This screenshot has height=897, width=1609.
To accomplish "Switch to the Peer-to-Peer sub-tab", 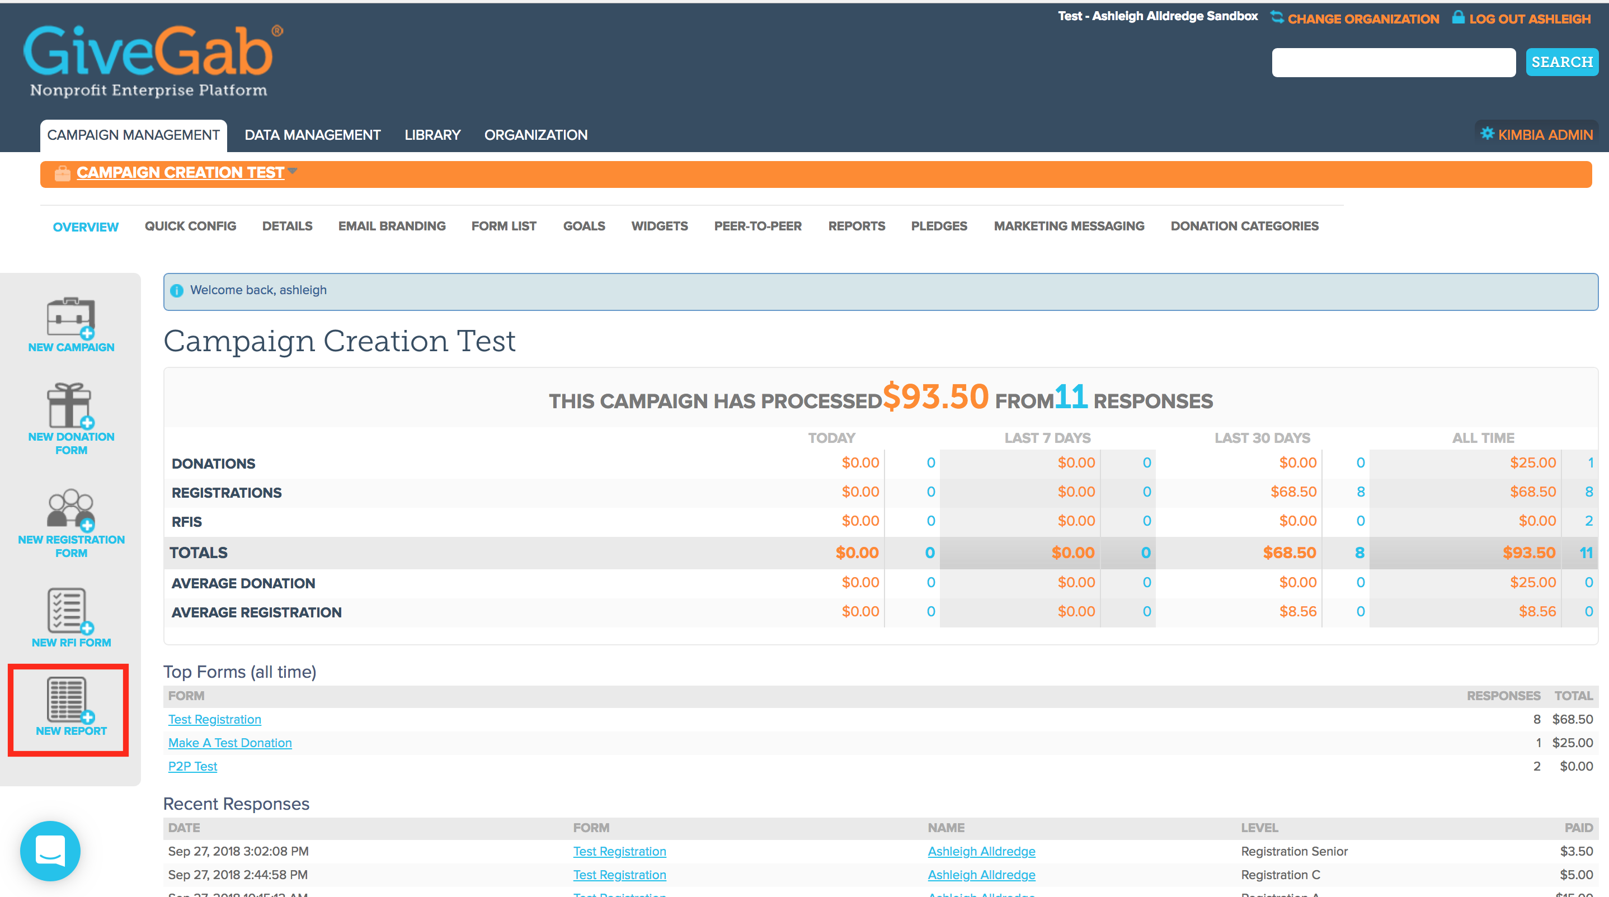I will [x=758, y=226].
